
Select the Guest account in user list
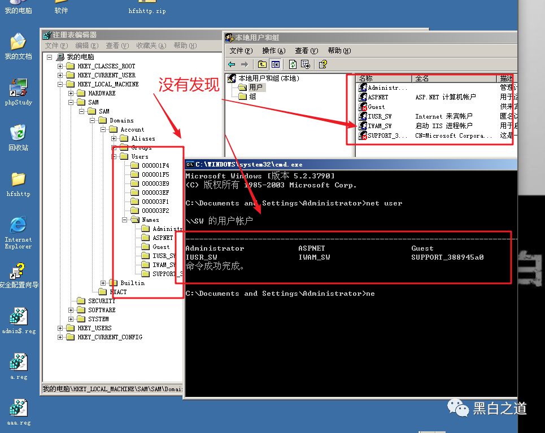(x=376, y=107)
